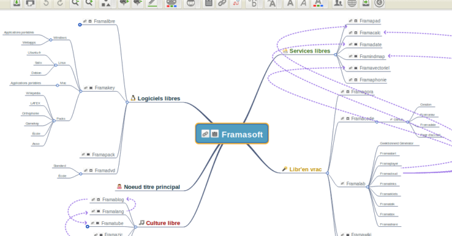Select the Culture libre topic
This screenshot has height=236, width=452.
coord(163,223)
